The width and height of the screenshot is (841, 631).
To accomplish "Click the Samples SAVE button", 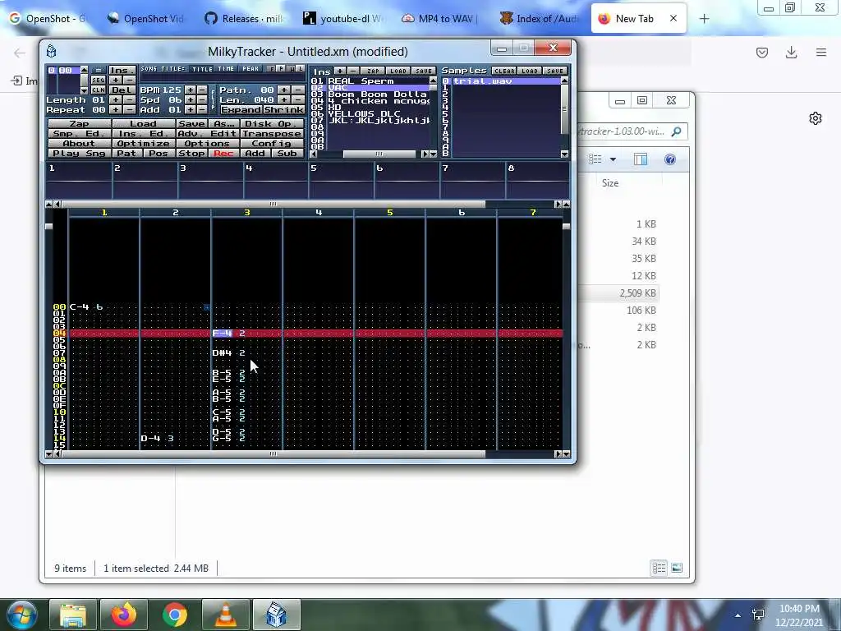I will click(554, 71).
